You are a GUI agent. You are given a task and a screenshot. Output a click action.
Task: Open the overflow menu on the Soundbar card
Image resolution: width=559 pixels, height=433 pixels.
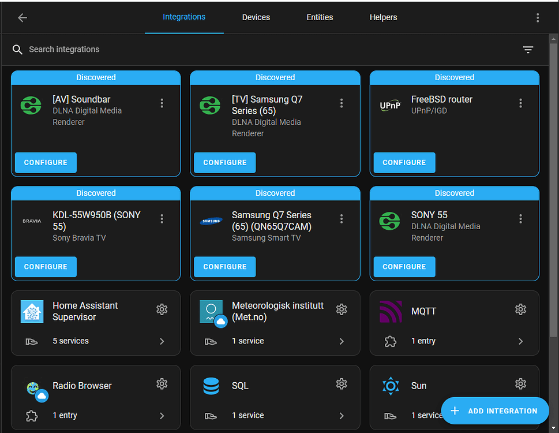click(162, 103)
